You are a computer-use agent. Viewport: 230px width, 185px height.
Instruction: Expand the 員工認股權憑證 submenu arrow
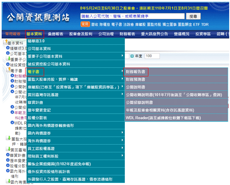coord(122,148)
